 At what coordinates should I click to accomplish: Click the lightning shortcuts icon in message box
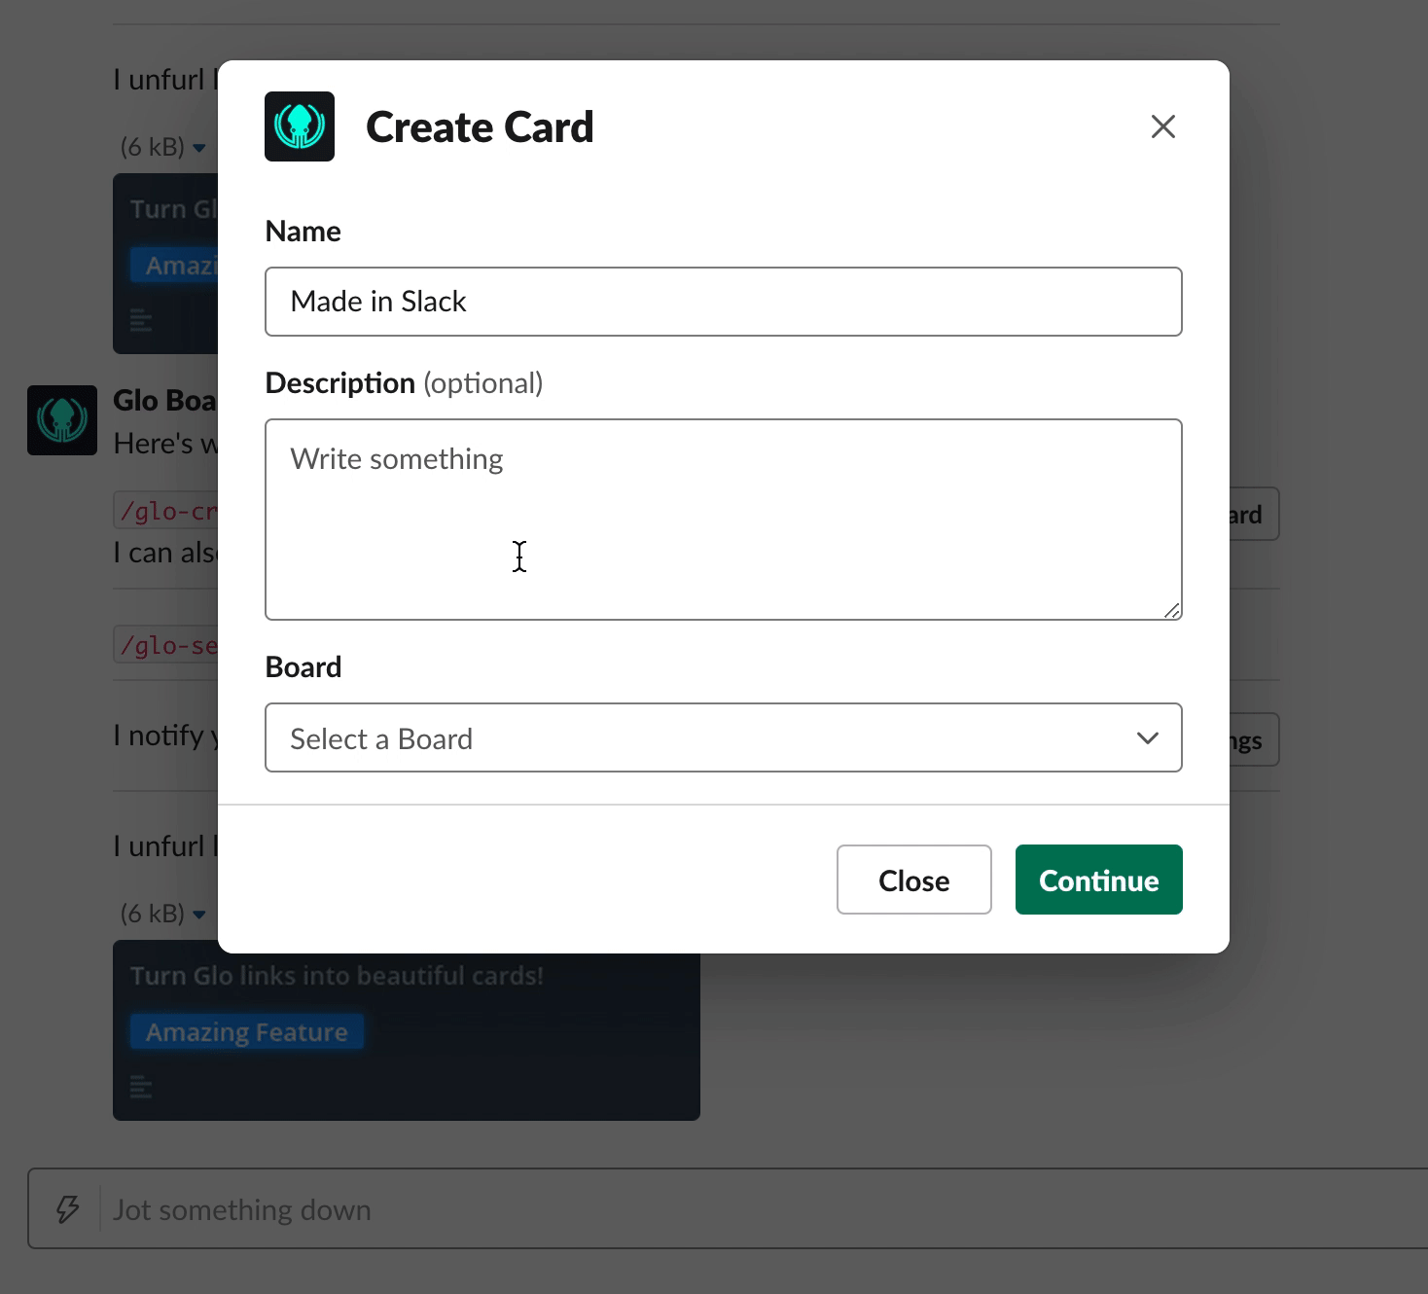coord(67,1209)
